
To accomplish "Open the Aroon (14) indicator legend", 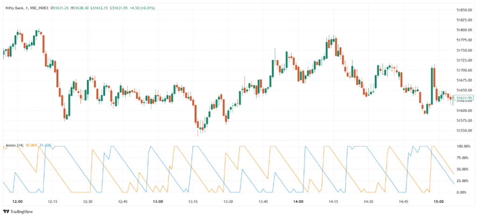I will coord(14,145).
